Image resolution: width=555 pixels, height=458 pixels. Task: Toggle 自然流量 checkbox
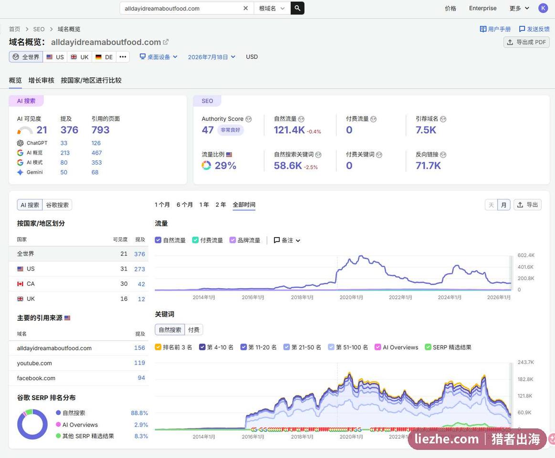[158, 240]
